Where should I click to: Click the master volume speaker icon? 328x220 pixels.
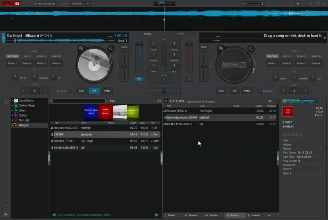point(243,4)
